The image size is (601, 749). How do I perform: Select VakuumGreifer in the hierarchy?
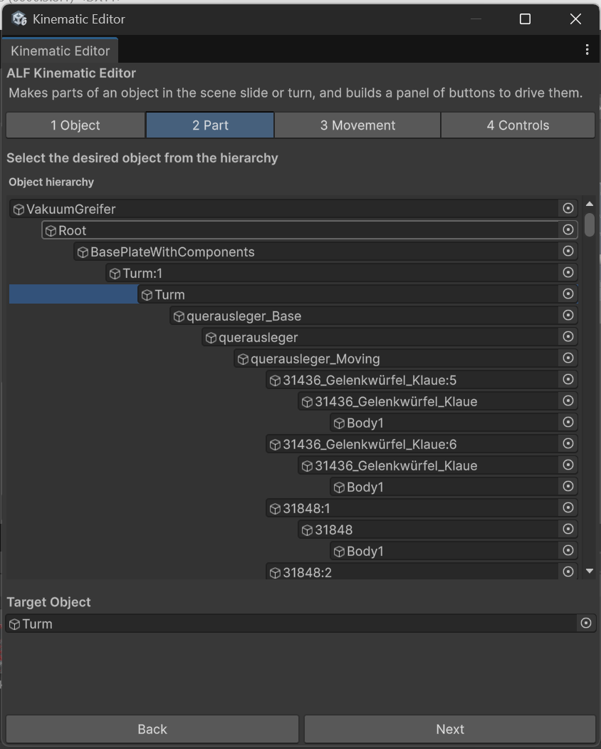293,209
